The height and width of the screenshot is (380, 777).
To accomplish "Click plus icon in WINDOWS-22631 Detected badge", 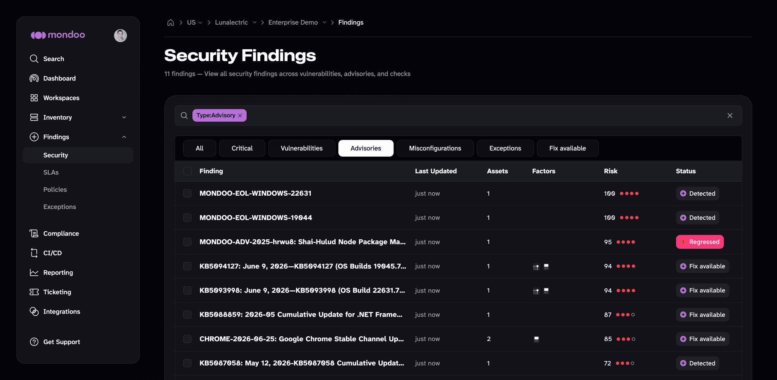I will pos(683,193).
